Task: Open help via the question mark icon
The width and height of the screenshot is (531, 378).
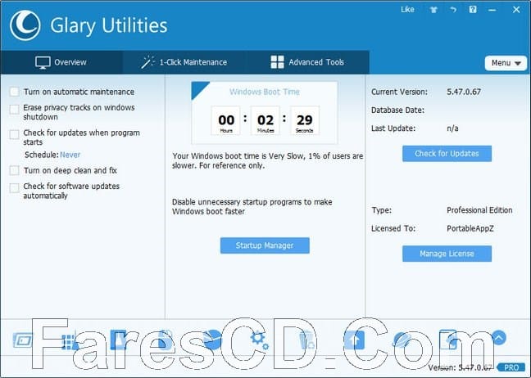Action: point(473,10)
